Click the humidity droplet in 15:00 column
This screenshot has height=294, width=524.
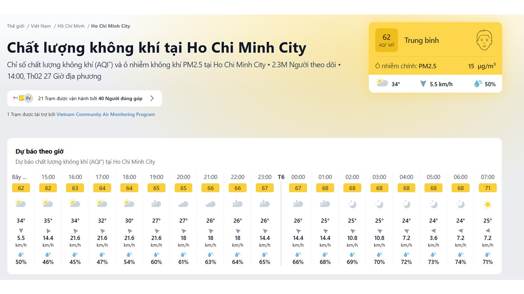pyautogui.click(x=48, y=255)
